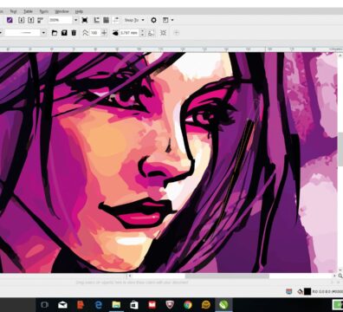Click the document palette drag-colors hint area
Viewport: 343px width, 312px height.
133,283
